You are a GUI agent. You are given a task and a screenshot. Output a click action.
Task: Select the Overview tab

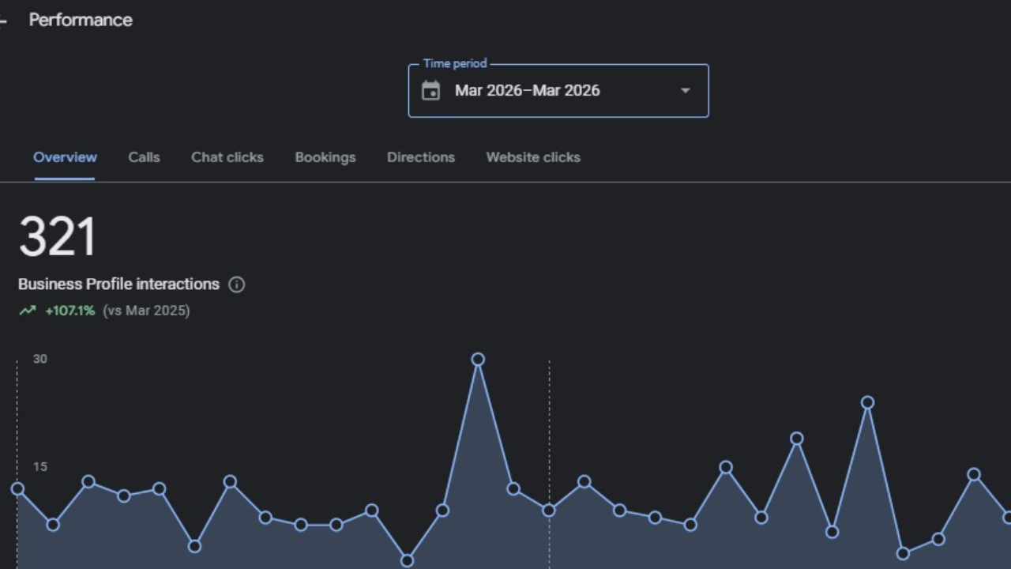(x=65, y=157)
